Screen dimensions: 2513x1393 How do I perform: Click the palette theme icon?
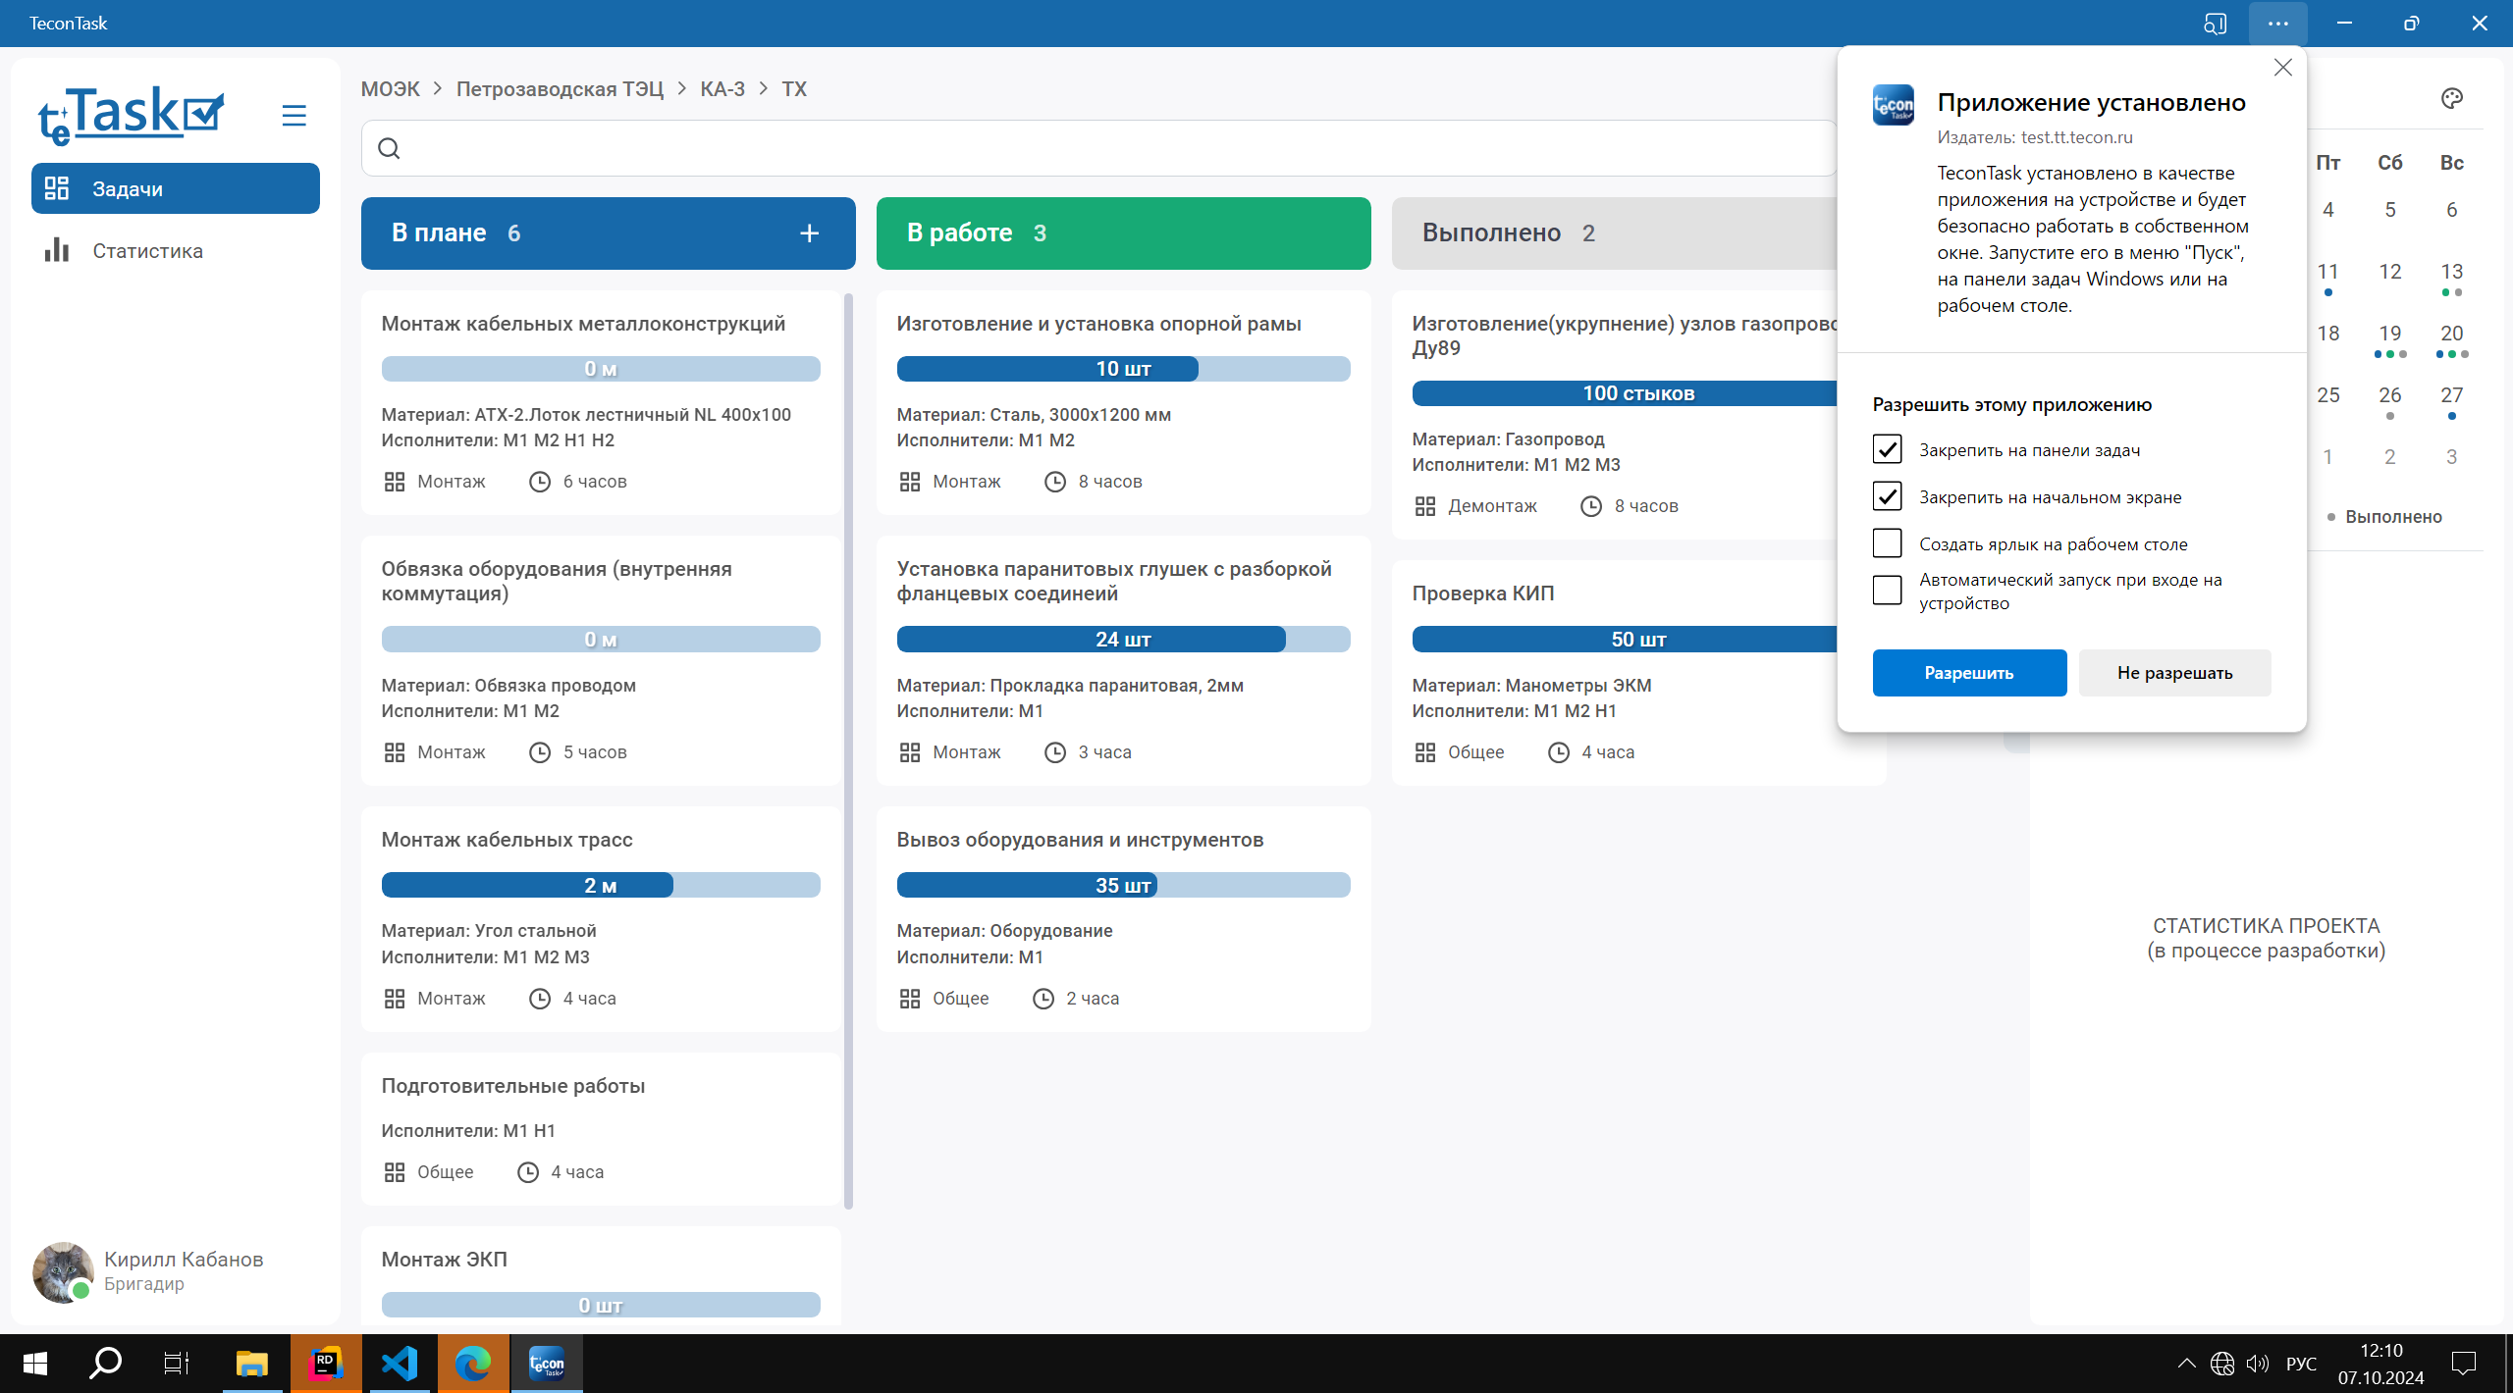pyautogui.click(x=2451, y=98)
